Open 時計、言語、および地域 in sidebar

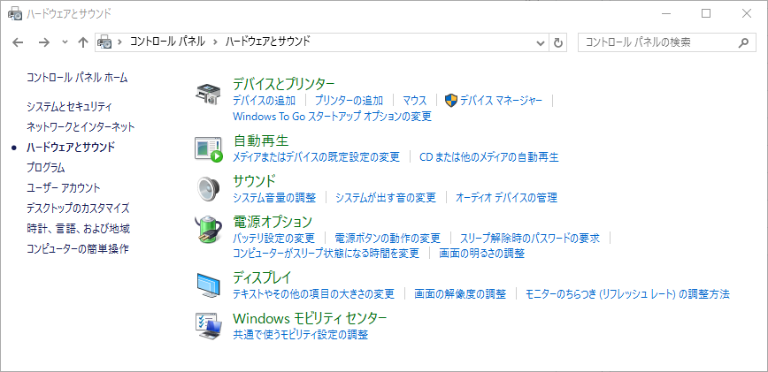click(x=79, y=228)
